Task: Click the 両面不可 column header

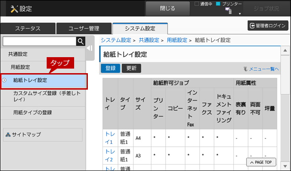Action: 255,108
